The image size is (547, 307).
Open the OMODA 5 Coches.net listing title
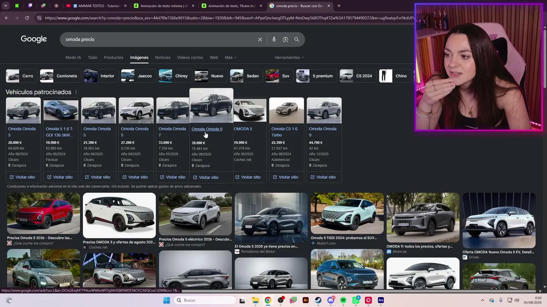click(243, 129)
